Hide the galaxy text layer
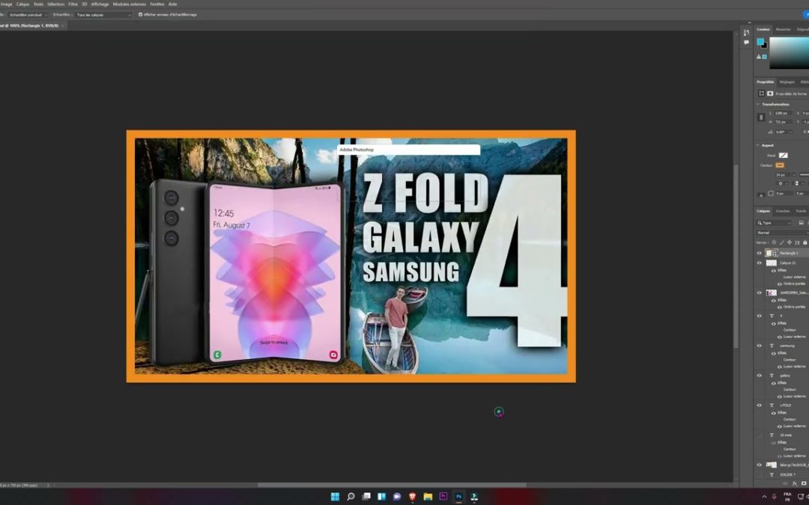 tap(759, 376)
